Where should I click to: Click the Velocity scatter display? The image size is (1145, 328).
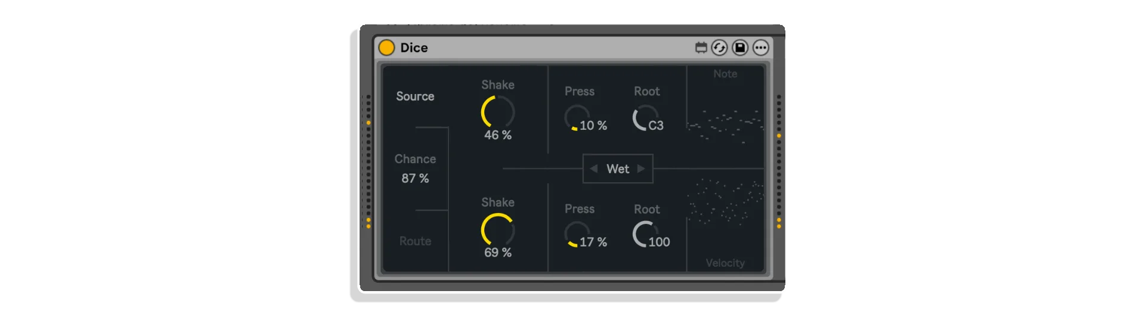coord(725,202)
